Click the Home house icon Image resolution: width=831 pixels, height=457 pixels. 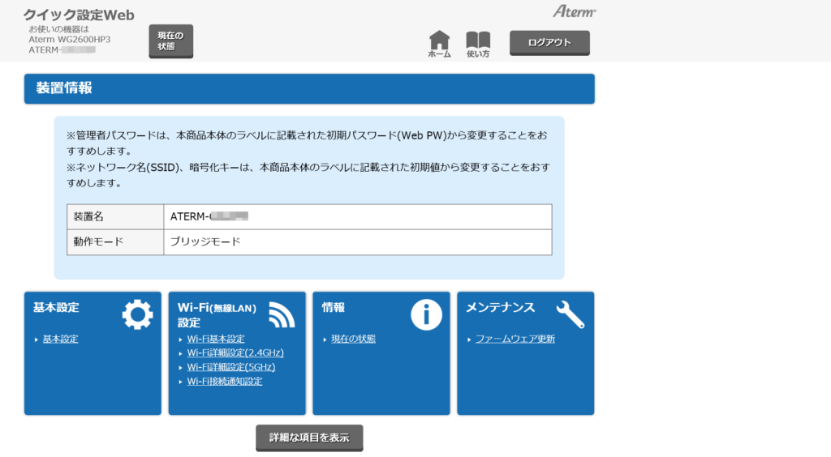439,41
